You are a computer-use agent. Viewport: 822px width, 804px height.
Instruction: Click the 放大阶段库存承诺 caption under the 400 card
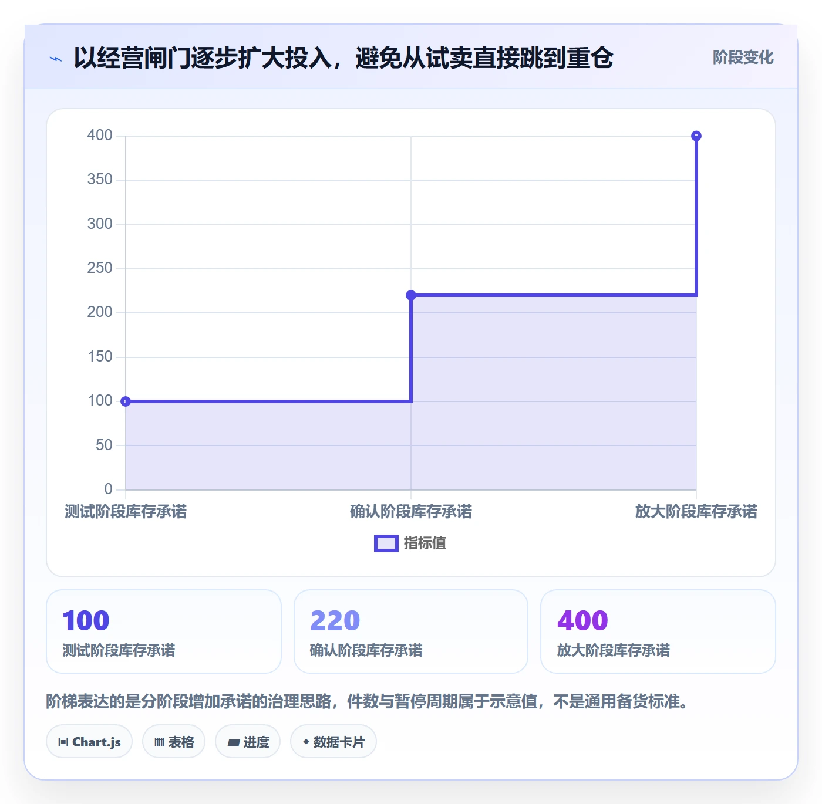(x=614, y=650)
